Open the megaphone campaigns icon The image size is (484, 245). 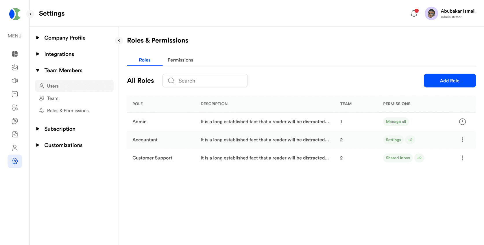(x=15, y=81)
